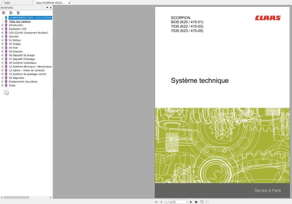Close the Claas SCORPION document tab
Image resolution: width=292 pixels, height=204 pixels.
[69, 3]
